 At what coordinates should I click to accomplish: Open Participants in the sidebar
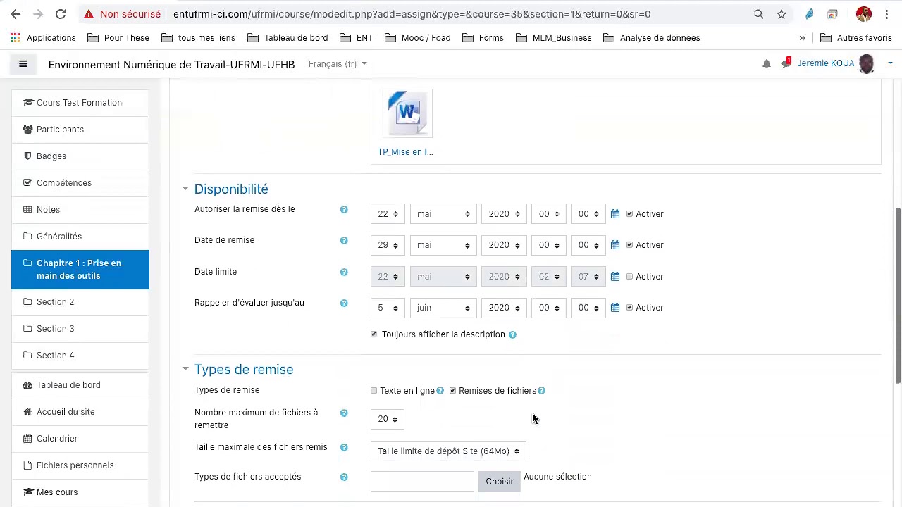(x=80, y=130)
